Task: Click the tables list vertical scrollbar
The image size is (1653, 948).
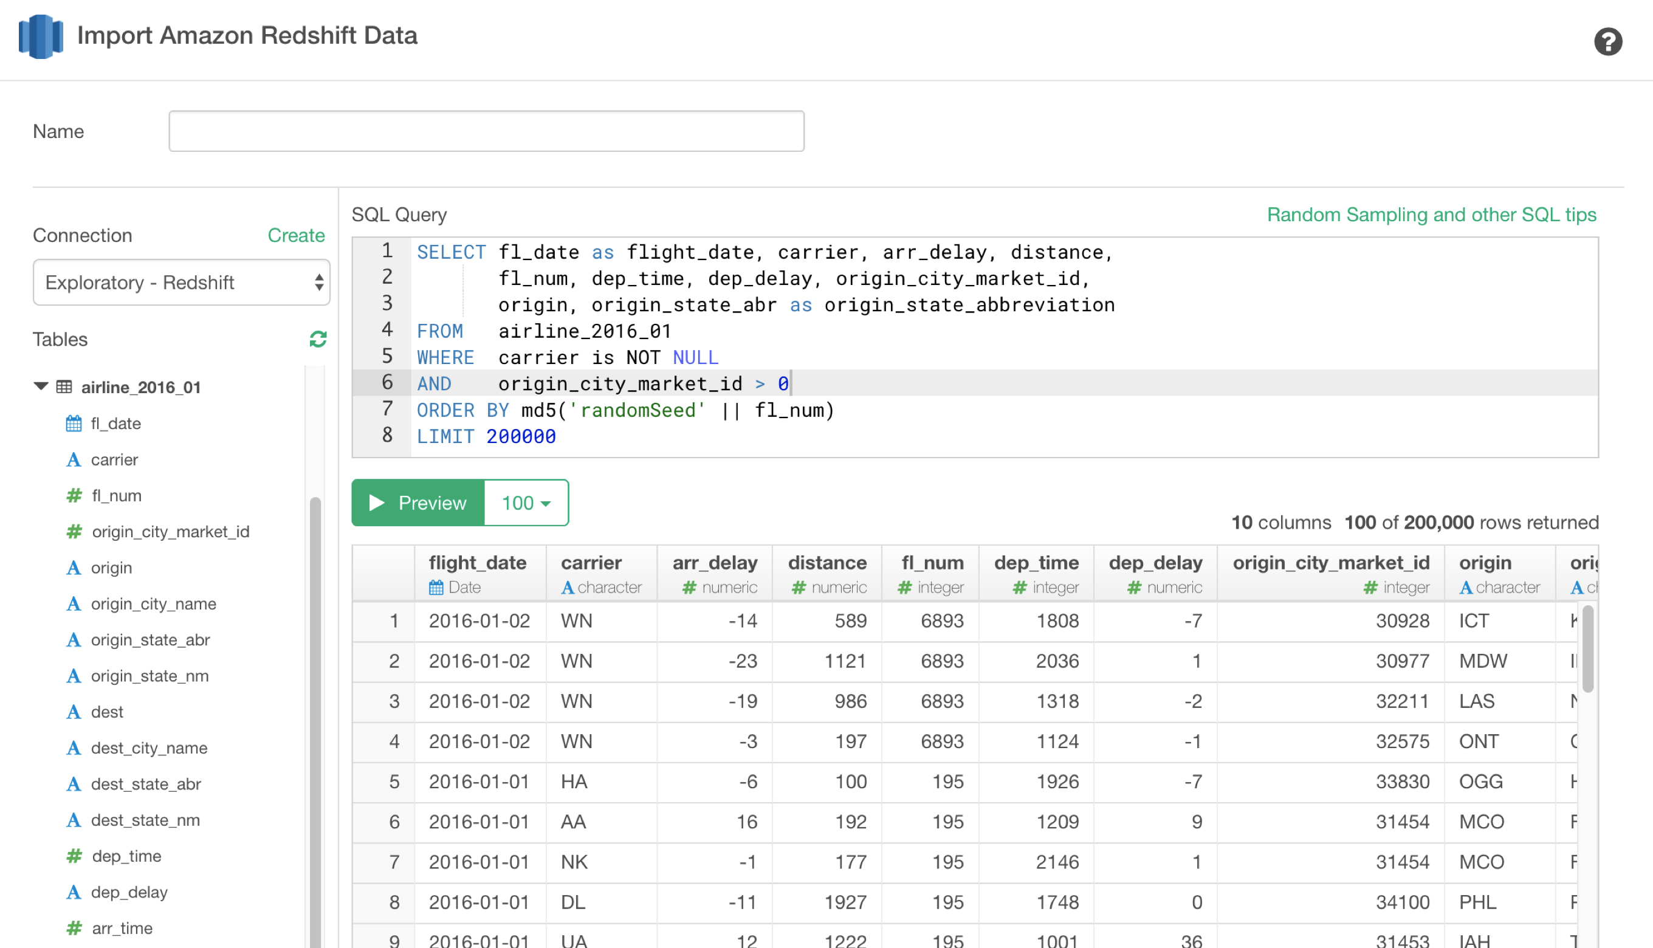Action: [x=315, y=716]
